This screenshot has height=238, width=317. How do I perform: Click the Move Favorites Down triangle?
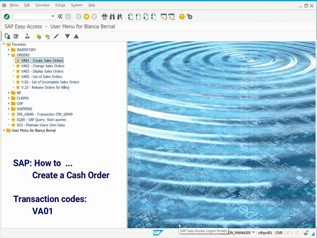(67, 36)
